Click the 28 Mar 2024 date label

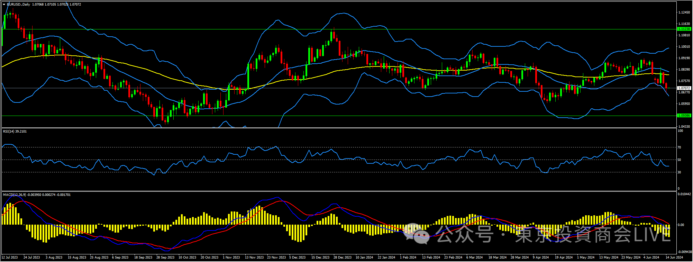pyautogui.click(x=520, y=258)
